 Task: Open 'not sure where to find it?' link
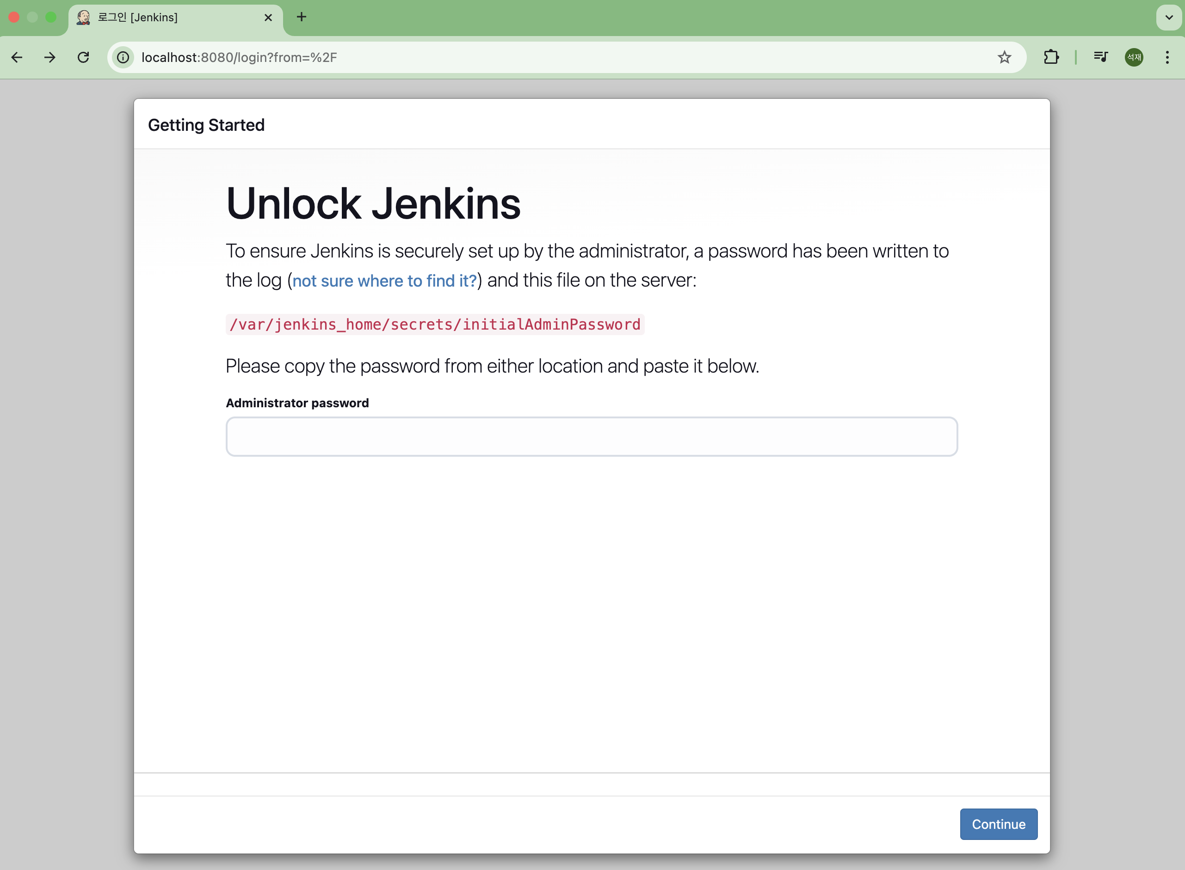(384, 281)
